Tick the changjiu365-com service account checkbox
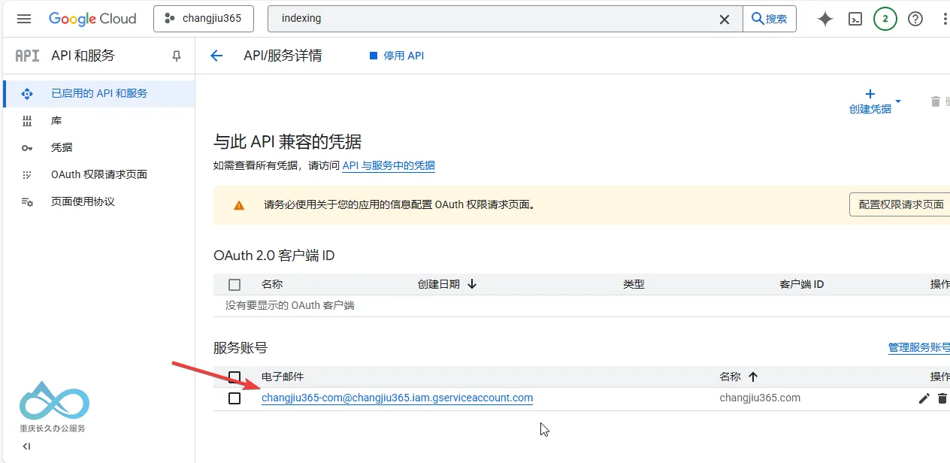Image resolution: width=950 pixels, height=463 pixels. click(234, 398)
